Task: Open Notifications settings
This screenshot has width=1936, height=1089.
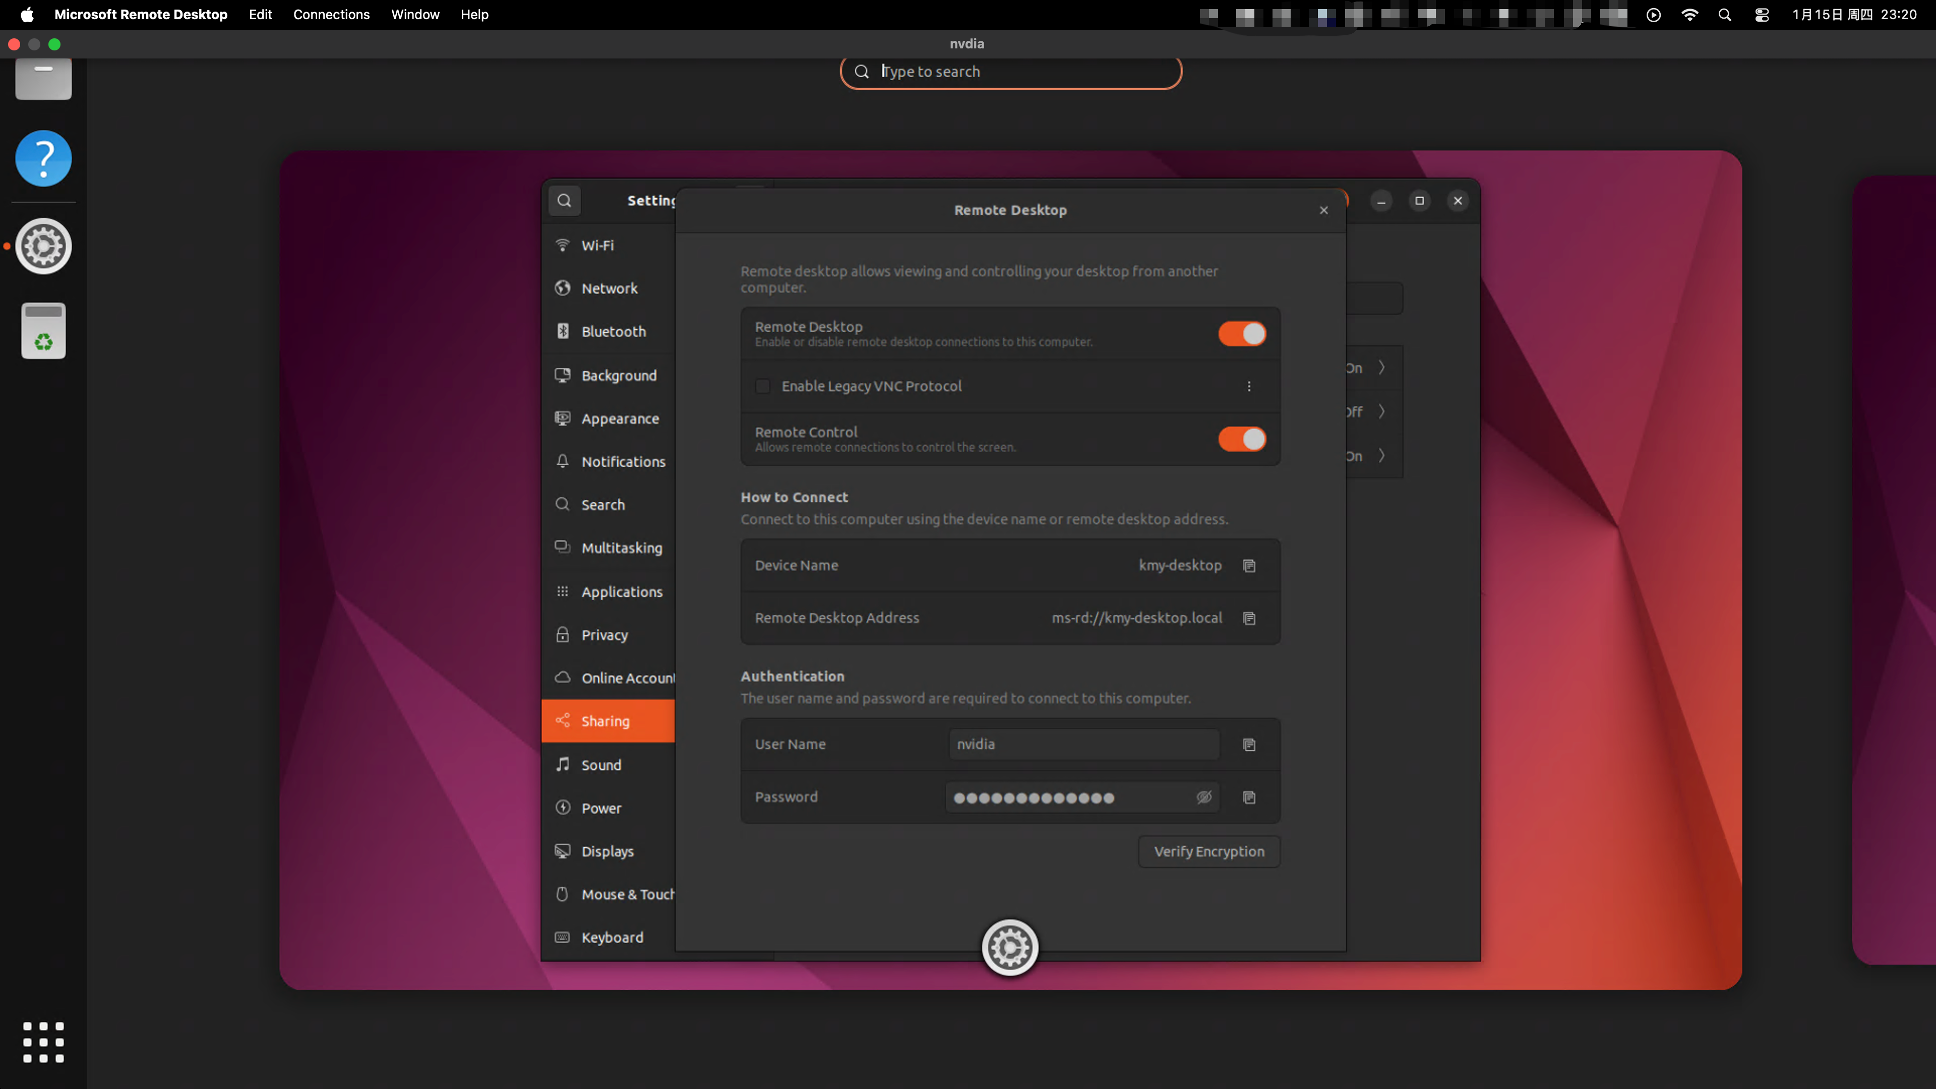Action: click(608, 461)
